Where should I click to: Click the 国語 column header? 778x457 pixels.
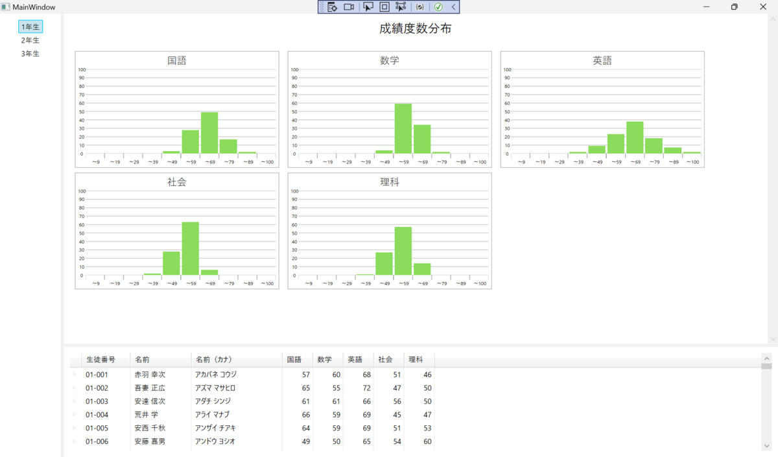(x=295, y=359)
